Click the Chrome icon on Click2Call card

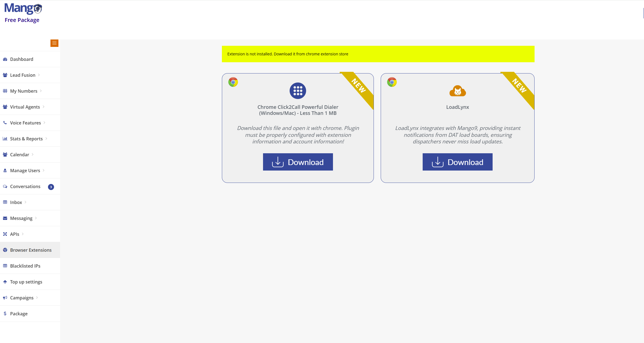233,82
